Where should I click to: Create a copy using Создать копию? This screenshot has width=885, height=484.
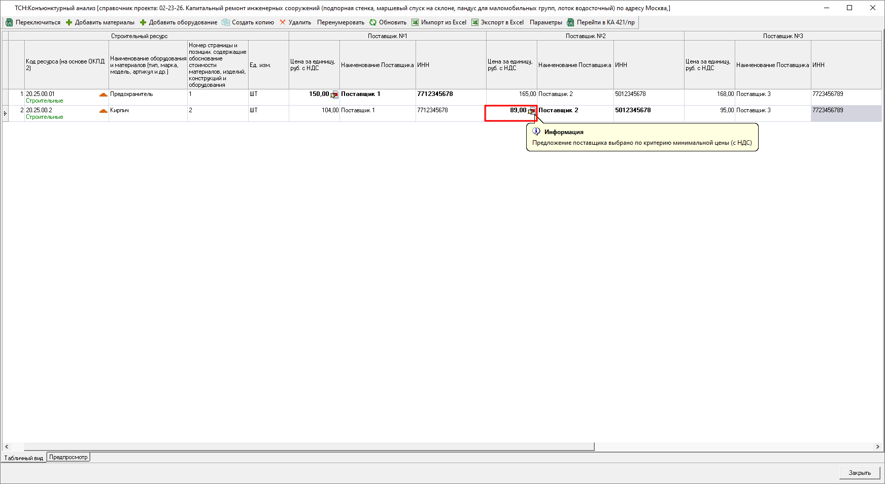pyautogui.click(x=248, y=22)
